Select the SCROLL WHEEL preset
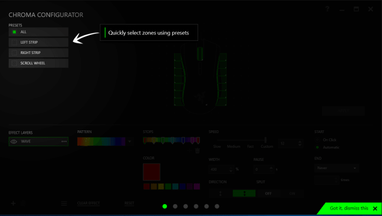This screenshot has width=382, height=216. tap(39, 63)
